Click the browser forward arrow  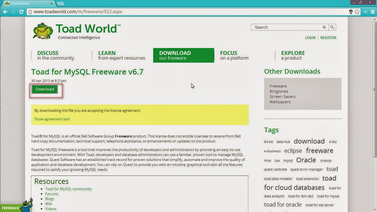coord(13,12)
